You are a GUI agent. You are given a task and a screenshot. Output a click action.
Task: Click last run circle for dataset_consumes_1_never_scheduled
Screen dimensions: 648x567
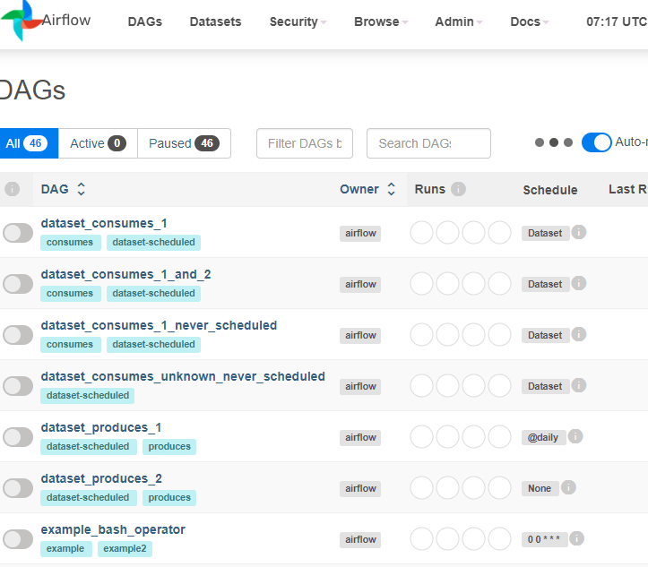[x=499, y=335]
